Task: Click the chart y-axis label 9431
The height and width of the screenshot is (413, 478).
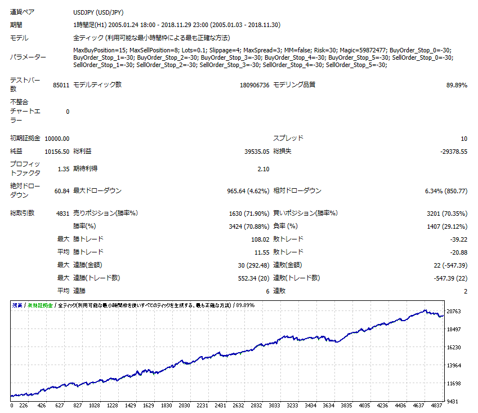Action: (453, 401)
